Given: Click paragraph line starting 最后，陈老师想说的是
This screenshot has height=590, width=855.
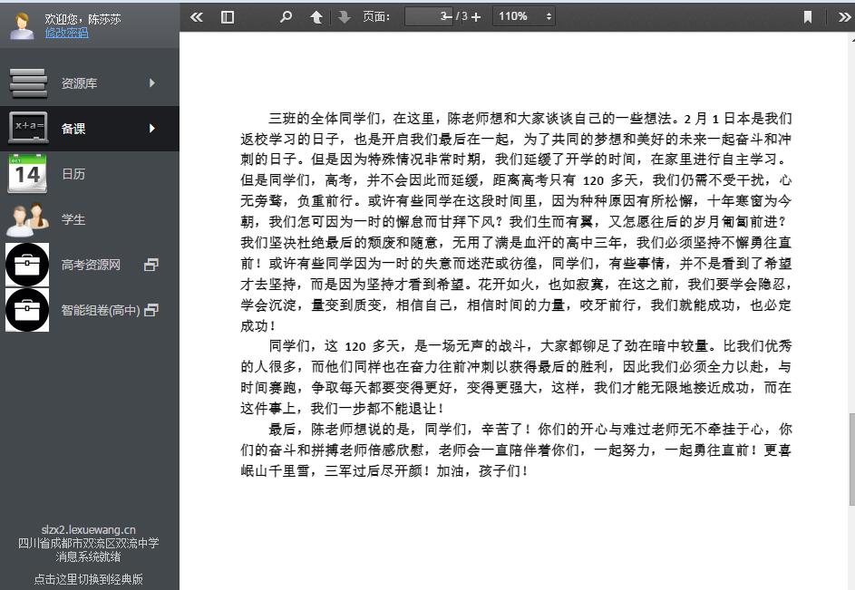Looking at the screenshot, I should pos(530,430).
